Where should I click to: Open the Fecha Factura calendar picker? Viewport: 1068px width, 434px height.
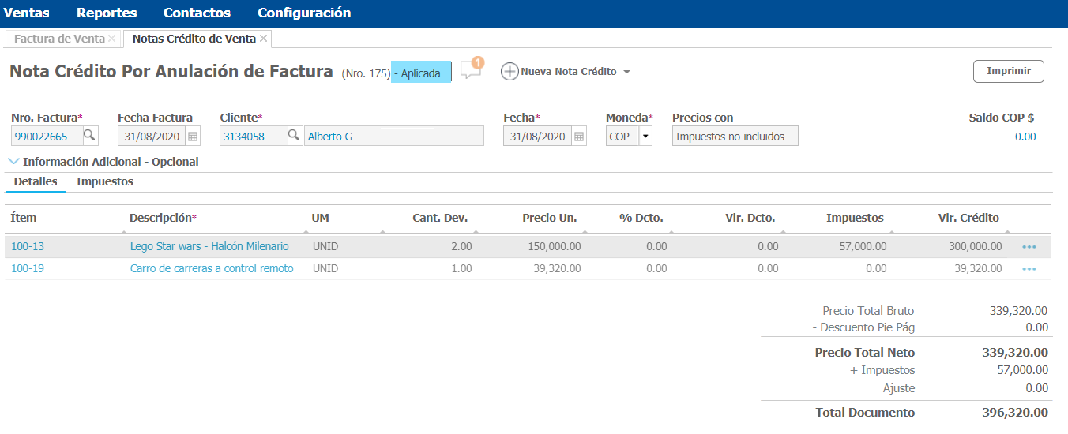coord(193,137)
